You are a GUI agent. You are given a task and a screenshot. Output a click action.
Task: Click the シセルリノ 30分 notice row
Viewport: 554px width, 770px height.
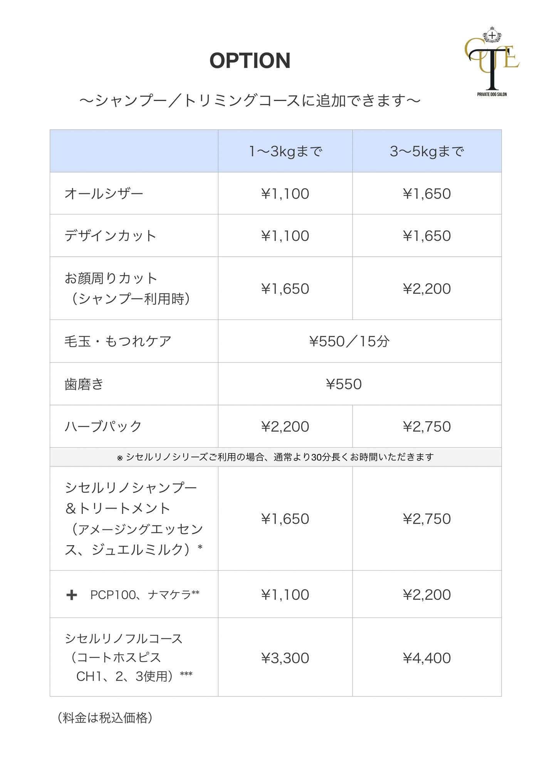(275, 457)
